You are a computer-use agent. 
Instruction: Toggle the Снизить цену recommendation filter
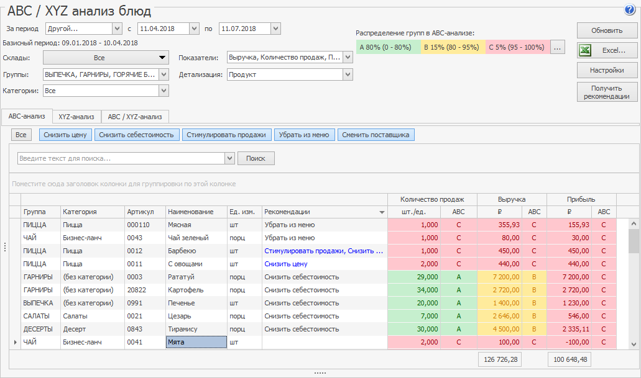click(65, 135)
